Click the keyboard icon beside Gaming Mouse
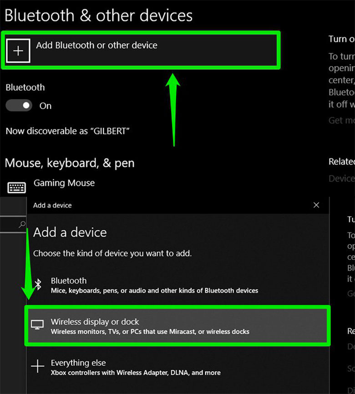Viewport: 355px width, 394px height. click(x=16, y=187)
